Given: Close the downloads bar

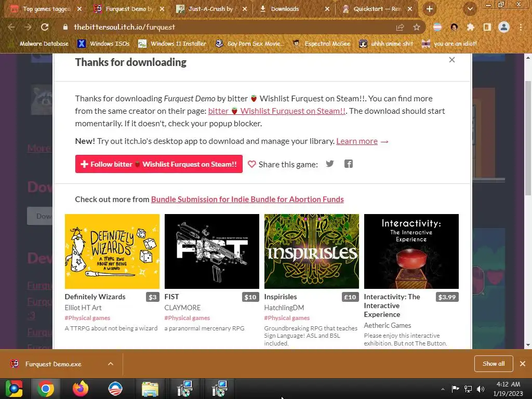Looking at the screenshot, I should [x=523, y=364].
